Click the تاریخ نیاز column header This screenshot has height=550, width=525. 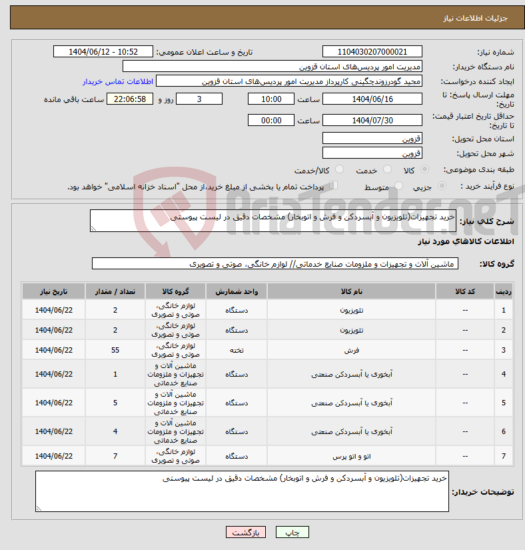53,291
